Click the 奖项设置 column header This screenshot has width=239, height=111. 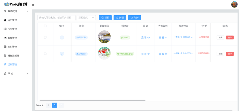pos(183,26)
